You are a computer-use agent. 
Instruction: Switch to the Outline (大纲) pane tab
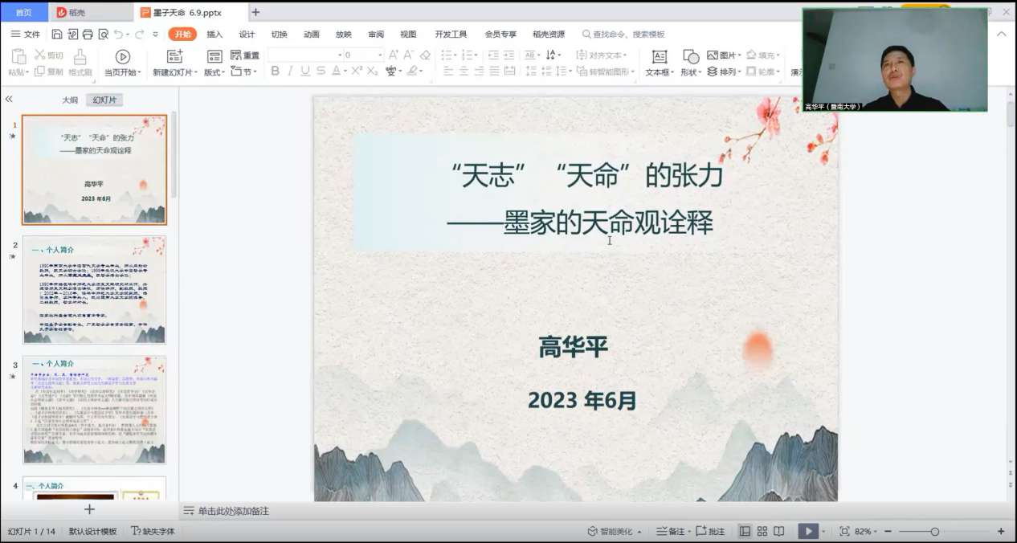[x=70, y=100]
